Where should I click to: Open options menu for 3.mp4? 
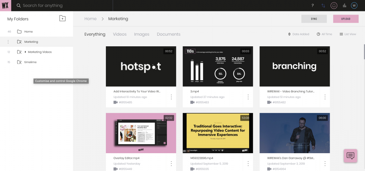[x=248, y=97]
